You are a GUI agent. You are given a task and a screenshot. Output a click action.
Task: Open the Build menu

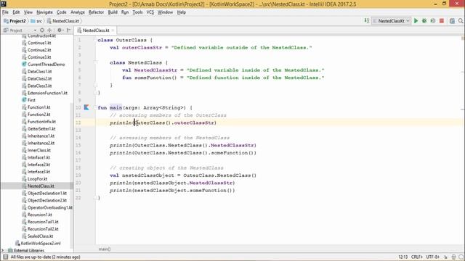(x=113, y=12)
